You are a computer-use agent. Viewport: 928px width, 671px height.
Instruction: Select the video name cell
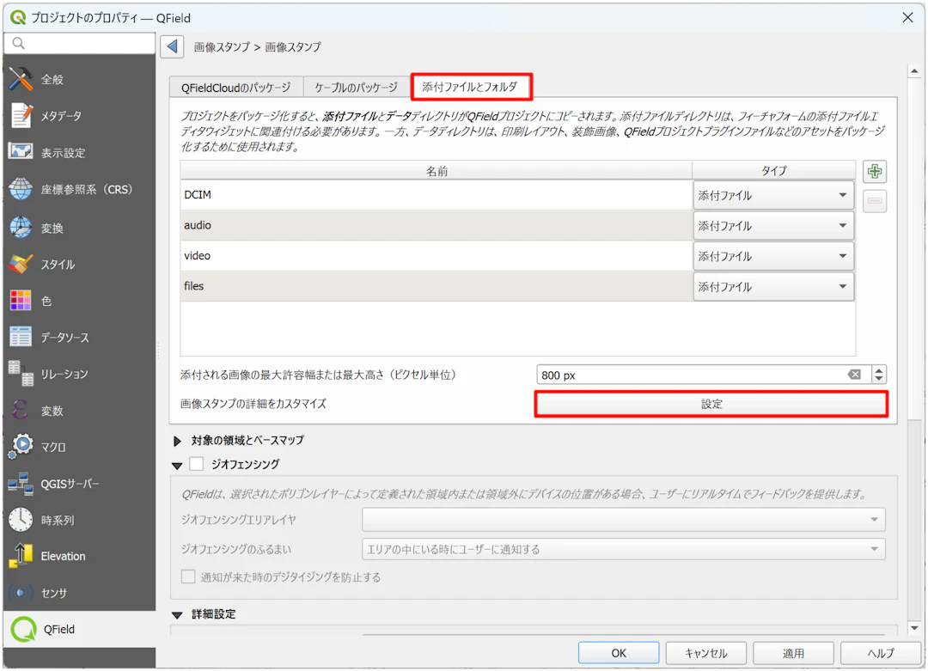click(437, 256)
